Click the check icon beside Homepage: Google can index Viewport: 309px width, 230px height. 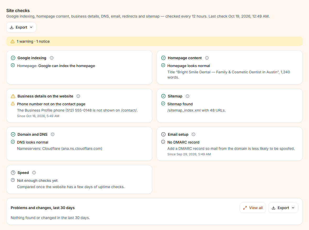(x=13, y=65)
